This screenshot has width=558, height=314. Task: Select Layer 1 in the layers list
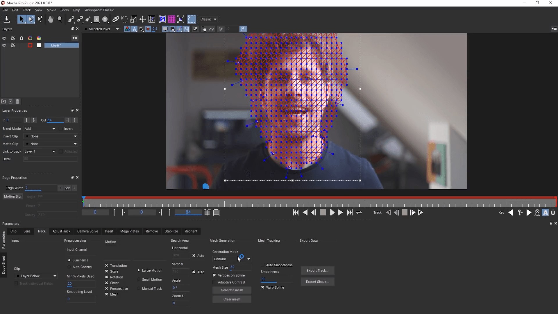tap(61, 45)
